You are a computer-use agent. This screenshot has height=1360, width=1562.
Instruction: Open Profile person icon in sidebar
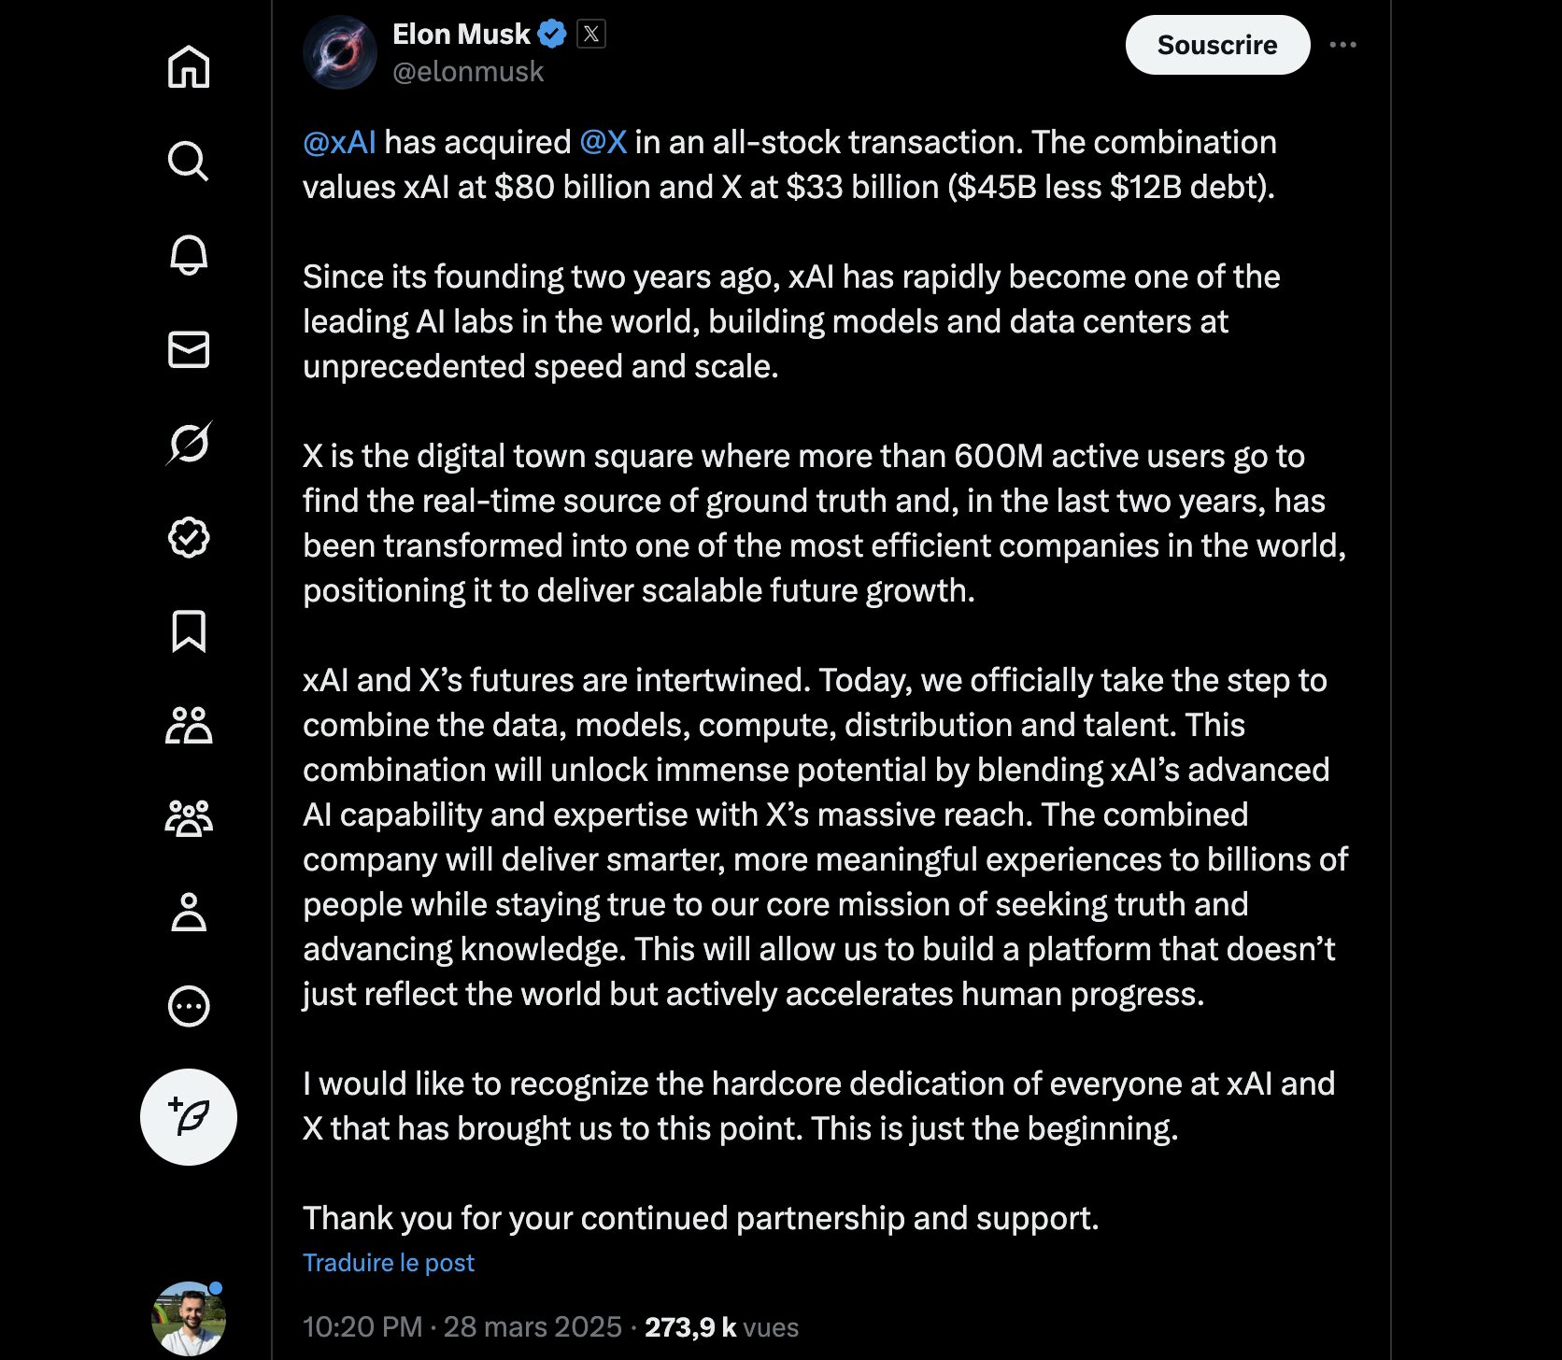[x=189, y=913]
